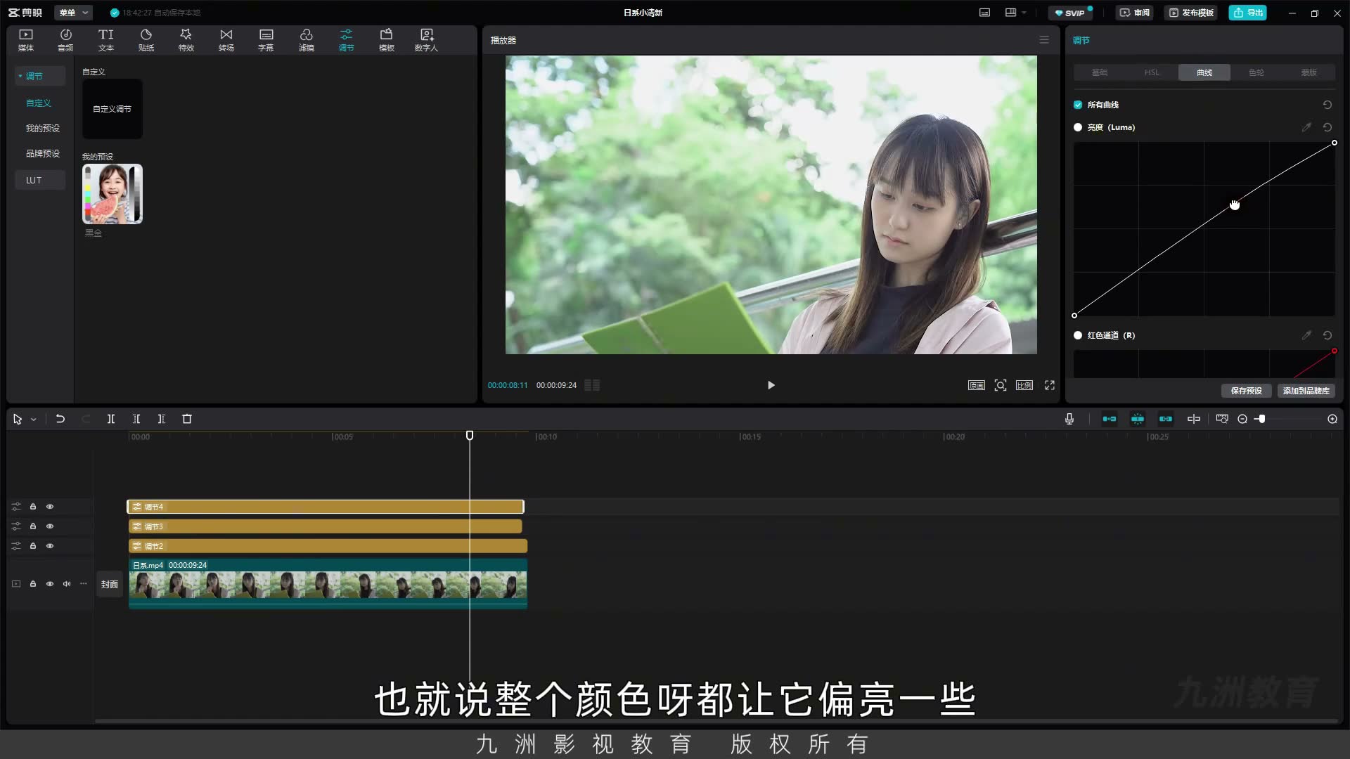This screenshot has width=1350, height=759.
Task: Uncheck the 所有曲线 checkbox
Action: (x=1078, y=105)
